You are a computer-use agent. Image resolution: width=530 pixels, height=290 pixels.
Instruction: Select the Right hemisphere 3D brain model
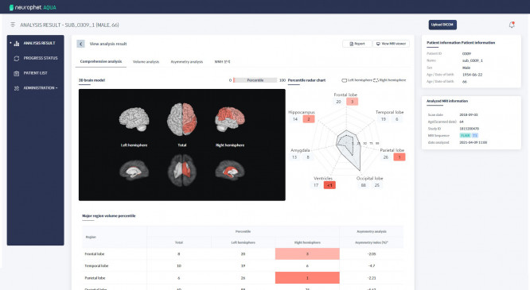click(x=230, y=119)
